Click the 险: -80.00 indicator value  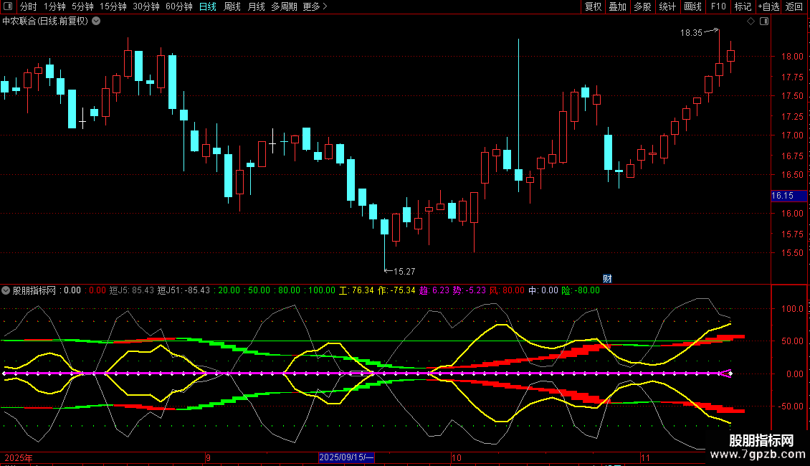coord(581,290)
